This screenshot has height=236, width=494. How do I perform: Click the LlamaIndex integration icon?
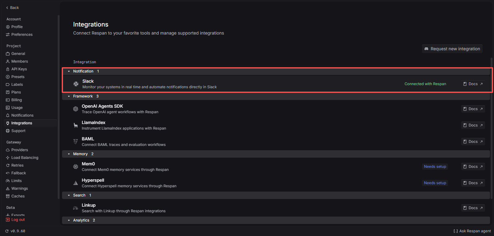click(x=76, y=125)
